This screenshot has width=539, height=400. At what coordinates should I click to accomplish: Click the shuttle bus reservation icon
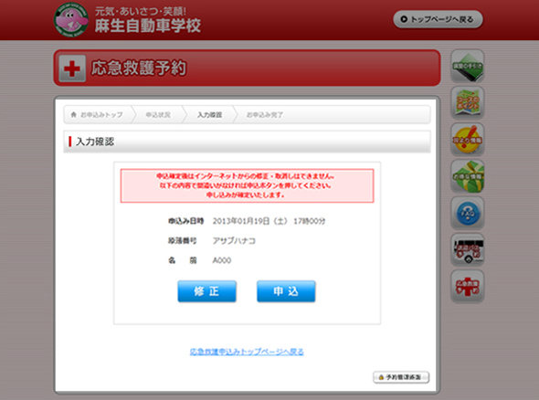467,250
